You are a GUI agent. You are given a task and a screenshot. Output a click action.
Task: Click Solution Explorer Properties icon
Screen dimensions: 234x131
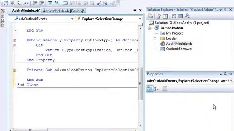150,16
